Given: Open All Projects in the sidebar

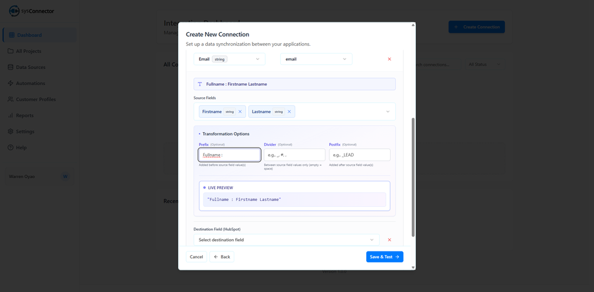Looking at the screenshot, I should pos(39,51).
